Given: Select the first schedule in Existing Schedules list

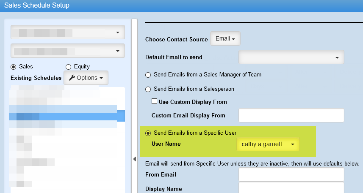Looking at the screenshot, I should click(x=67, y=90).
